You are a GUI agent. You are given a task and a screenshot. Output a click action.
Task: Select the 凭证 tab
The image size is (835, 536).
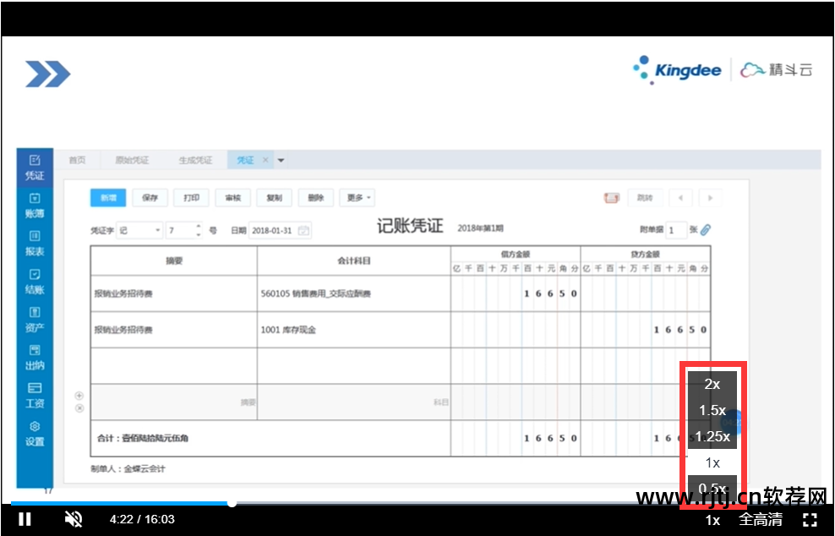[x=245, y=160]
